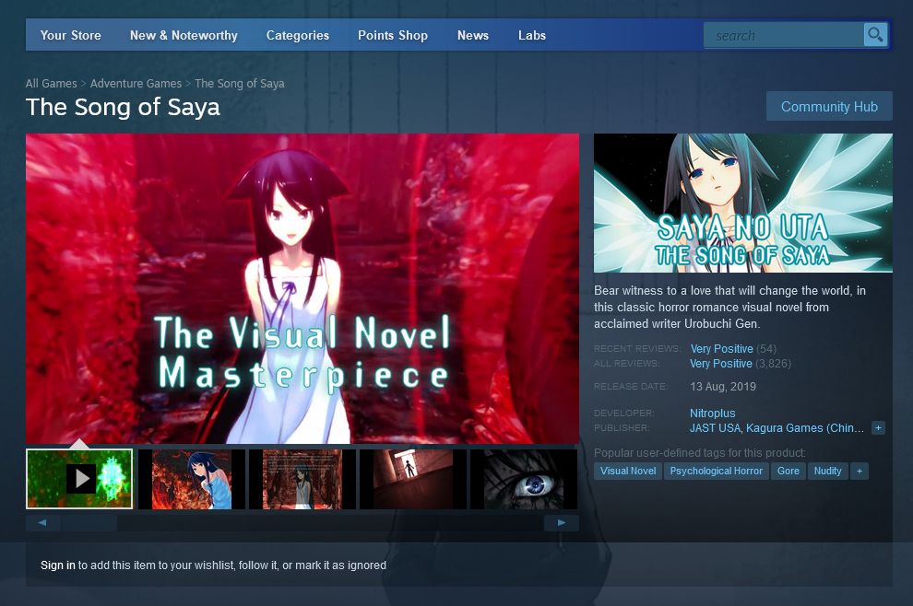Screen dimensions: 913x606
Task: Click The Song of Saya breadcrumb
Action: pyautogui.click(x=239, y=83)
